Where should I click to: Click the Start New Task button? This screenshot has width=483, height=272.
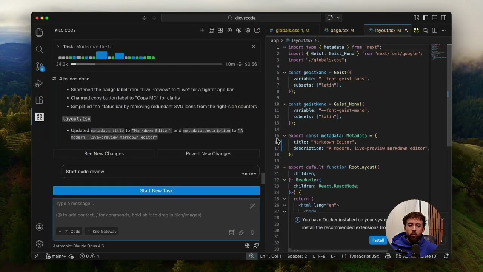tap(156, 190)
